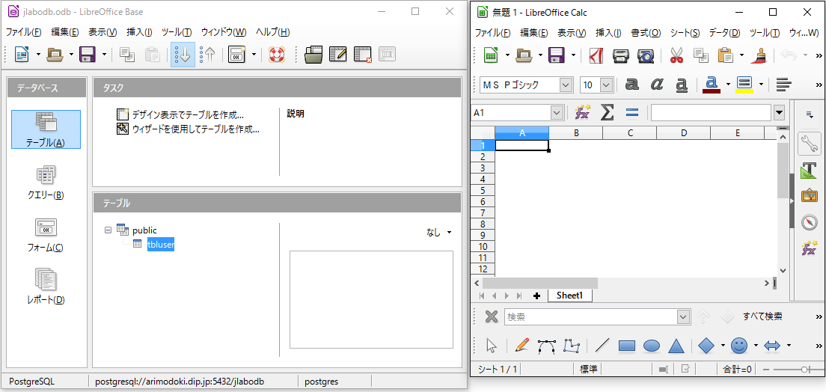Image resolution: width=826 pixels, height=392 pixels.
Task: Select the Line drawing tool in Calc
Action: pos(602,345)
